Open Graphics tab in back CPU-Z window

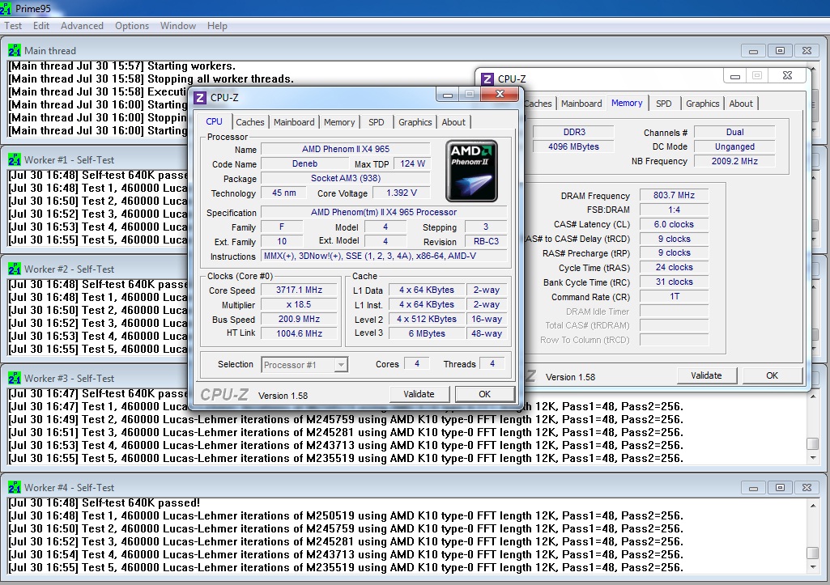coord(702,104)
